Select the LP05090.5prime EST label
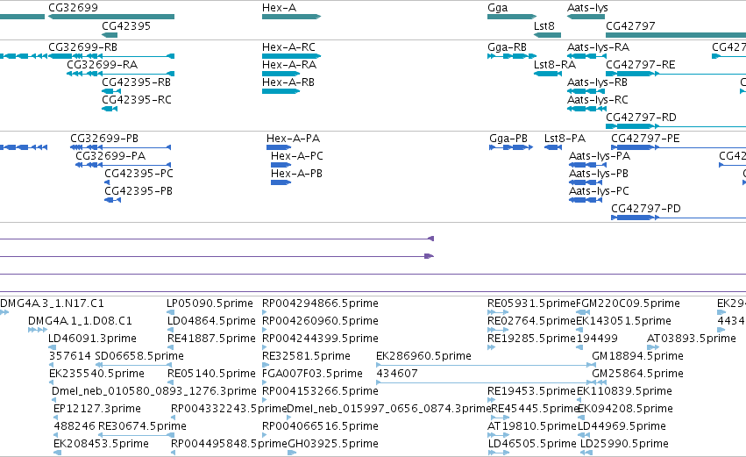This screenshot has height=457, width=746. pyautogui.click(x=210, y=303)
